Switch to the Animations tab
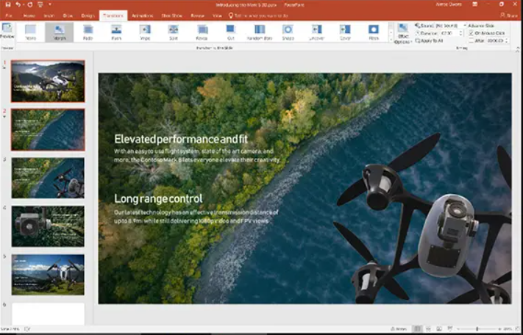This screenshot has width=523, height=335. tap(143, 15)
